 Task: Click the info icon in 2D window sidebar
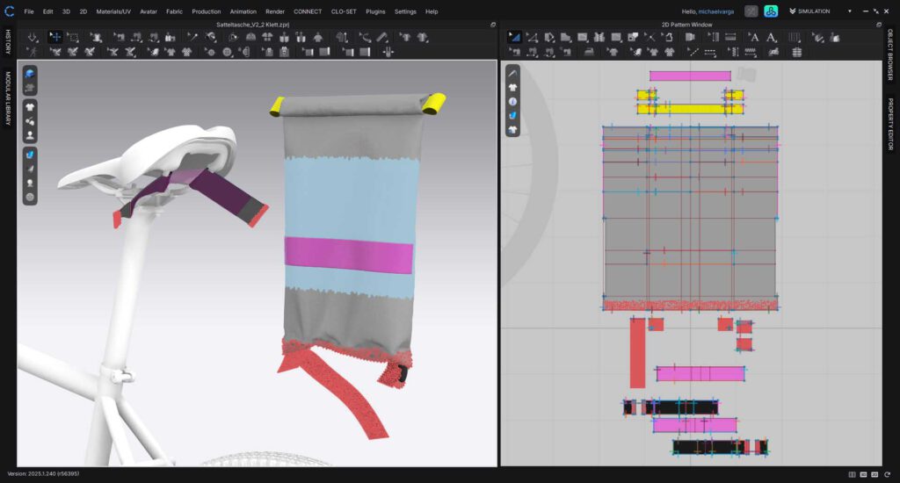[512, 102]
